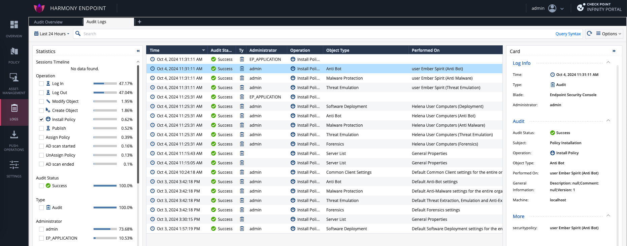The image size is (627, 246).
Task: Enable the EP_APPLICATION administrator filter
Action: pos(41,238)
